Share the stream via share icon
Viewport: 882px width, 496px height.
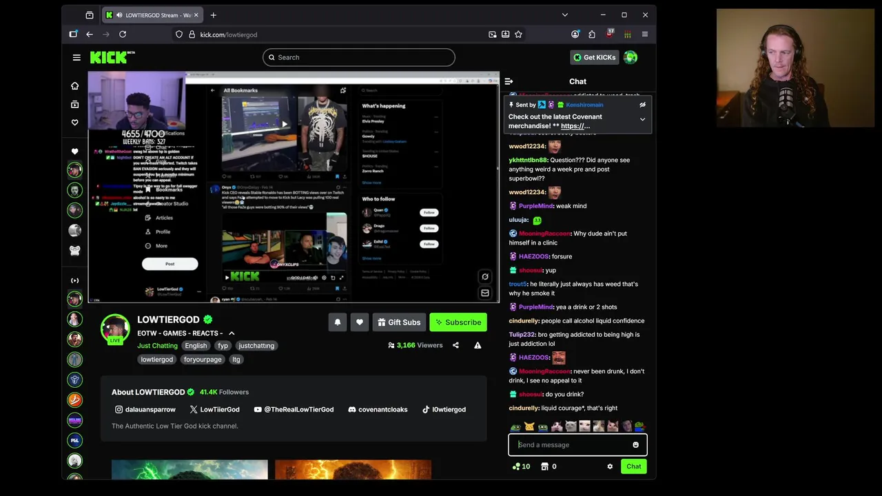[455, 345]
